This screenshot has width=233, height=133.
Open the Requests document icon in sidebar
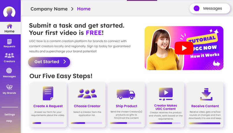tap(9, 42)
